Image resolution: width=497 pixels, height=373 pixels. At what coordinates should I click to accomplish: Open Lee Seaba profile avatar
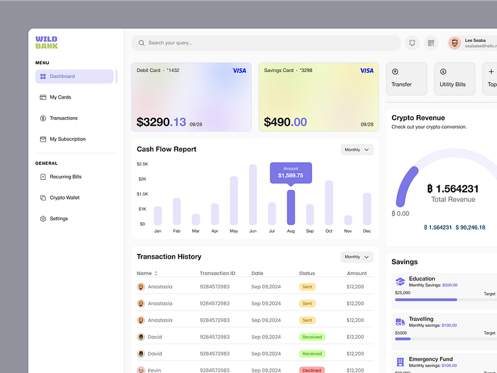click(x=455, y=43)
